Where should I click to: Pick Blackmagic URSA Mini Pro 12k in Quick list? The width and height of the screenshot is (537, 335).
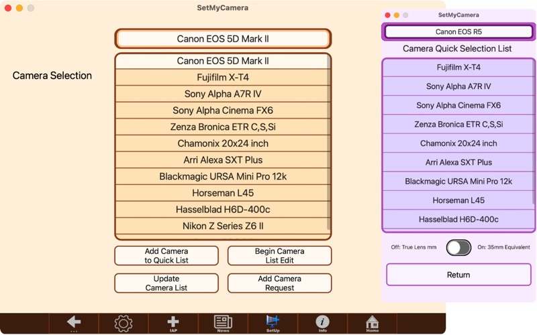coord(458,181)
